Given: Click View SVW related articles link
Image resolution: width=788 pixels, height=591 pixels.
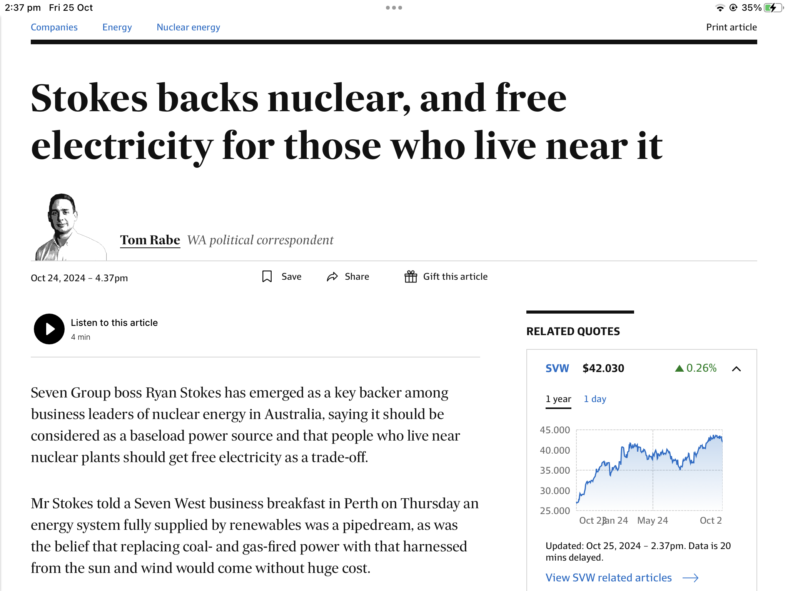Looking at the screenshot, I should point(609,578).
